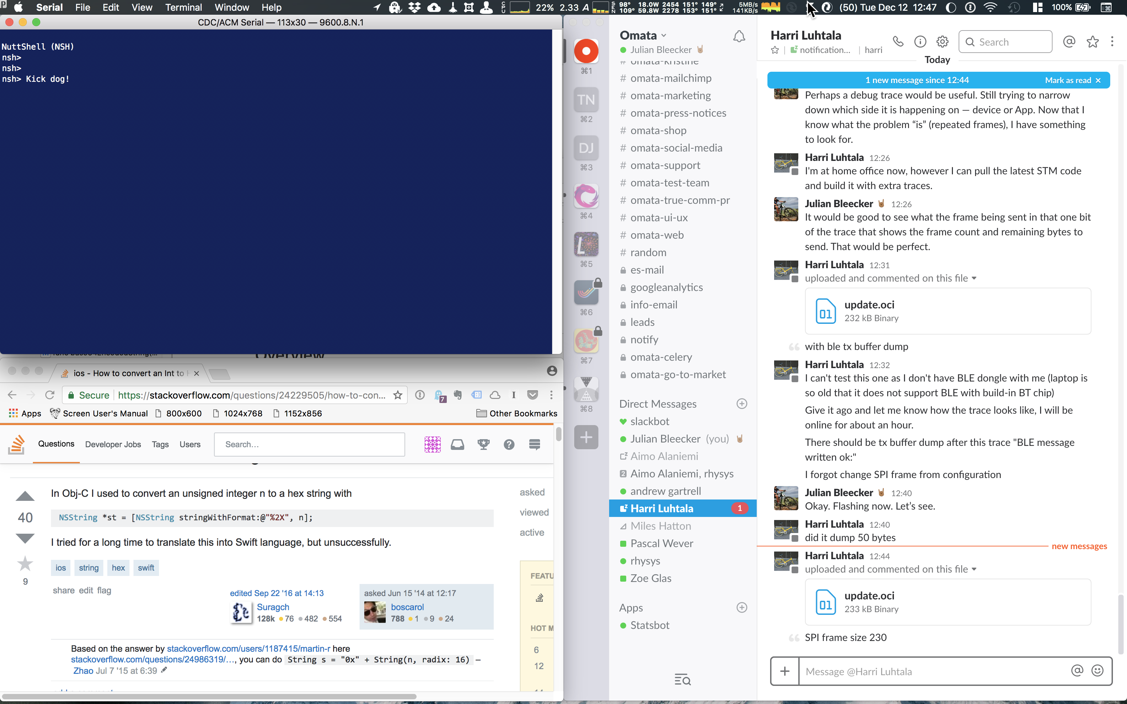
Task: Open starred items in Slack header
Action: 1092,42
